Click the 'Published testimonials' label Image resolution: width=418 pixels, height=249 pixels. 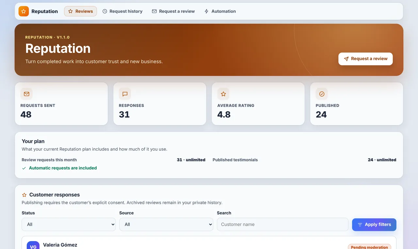pyautogui.click(x=235, y=160)
